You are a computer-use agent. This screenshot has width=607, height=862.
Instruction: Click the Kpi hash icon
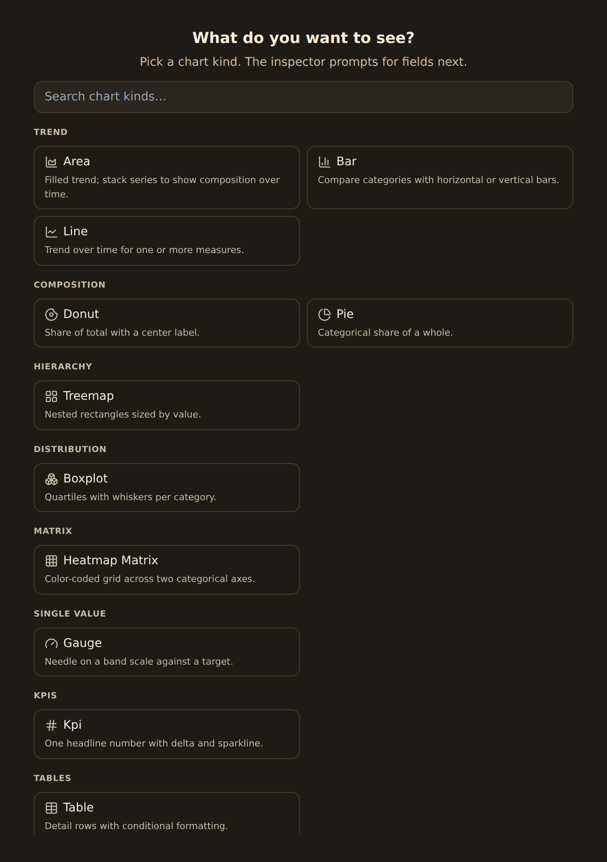point(51,725)
